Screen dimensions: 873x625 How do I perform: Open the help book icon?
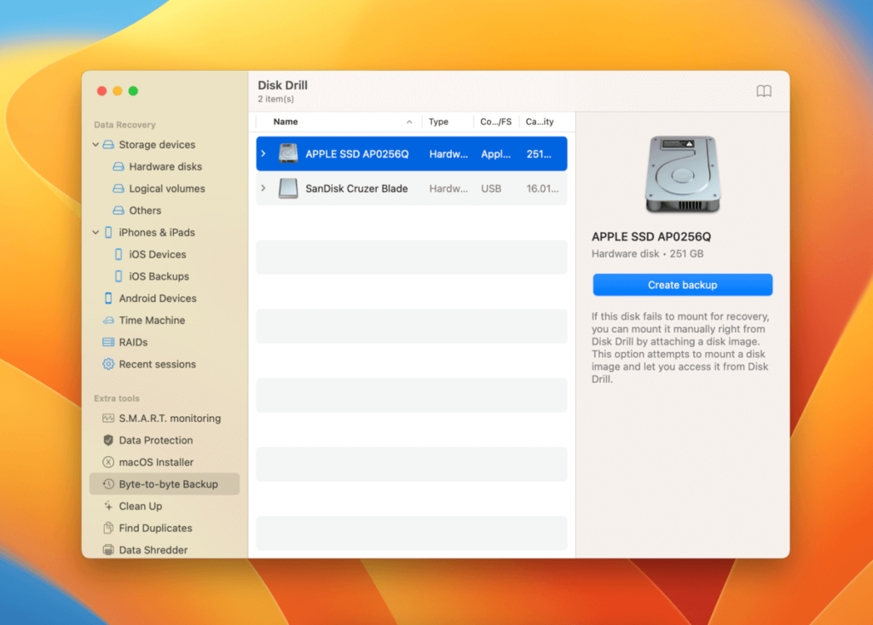[x=764, y=91]
